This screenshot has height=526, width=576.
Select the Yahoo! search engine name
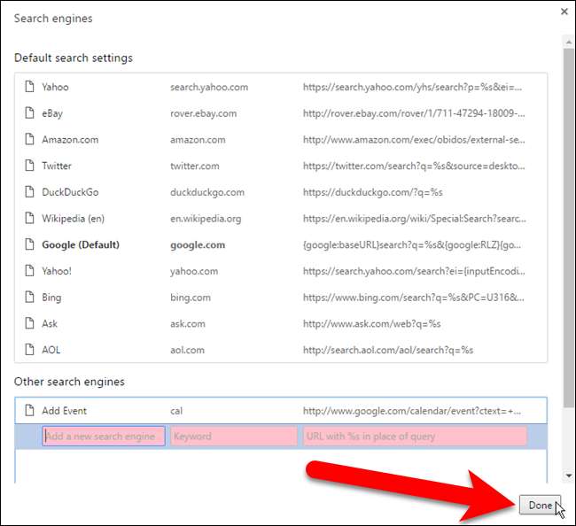[x=57, y=271]
